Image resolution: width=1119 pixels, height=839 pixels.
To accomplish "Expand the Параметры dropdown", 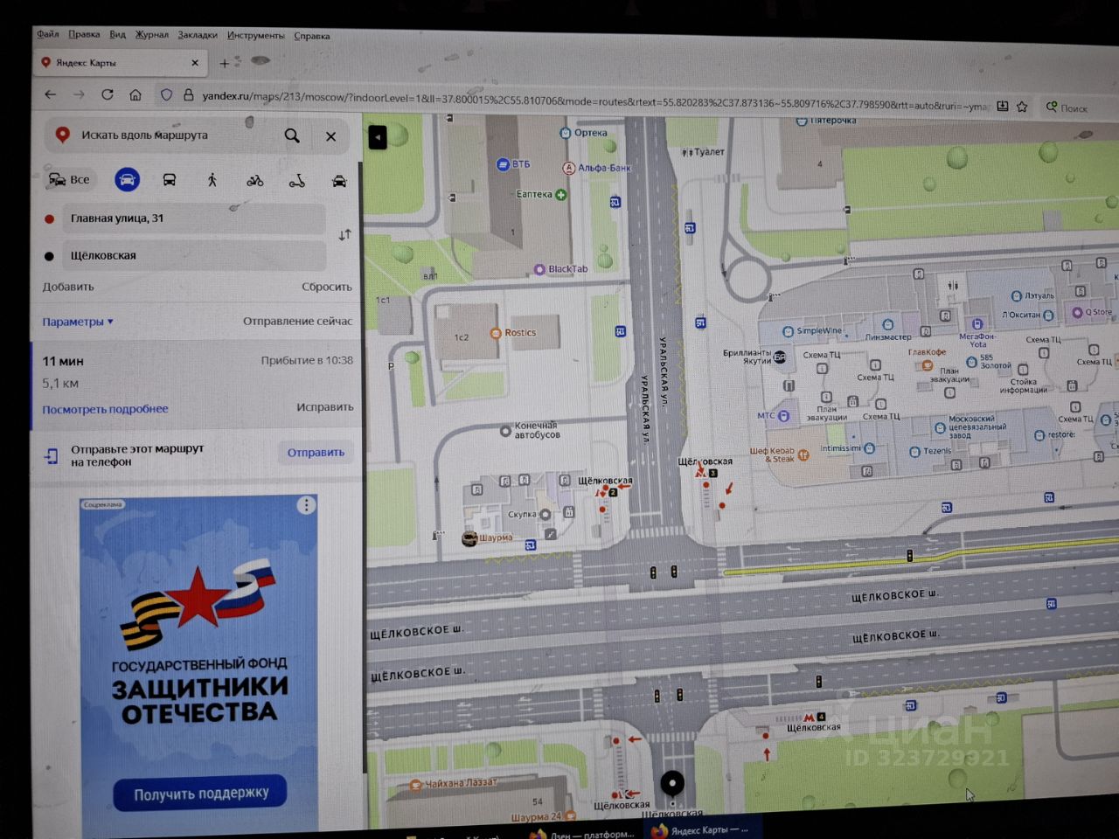I will (x=78, y=322).
